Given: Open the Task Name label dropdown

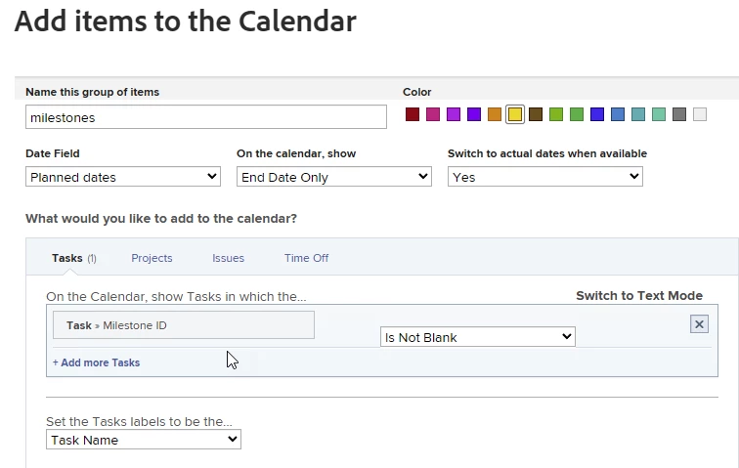Looking at the screenshot, I should [x=144, y=440].
